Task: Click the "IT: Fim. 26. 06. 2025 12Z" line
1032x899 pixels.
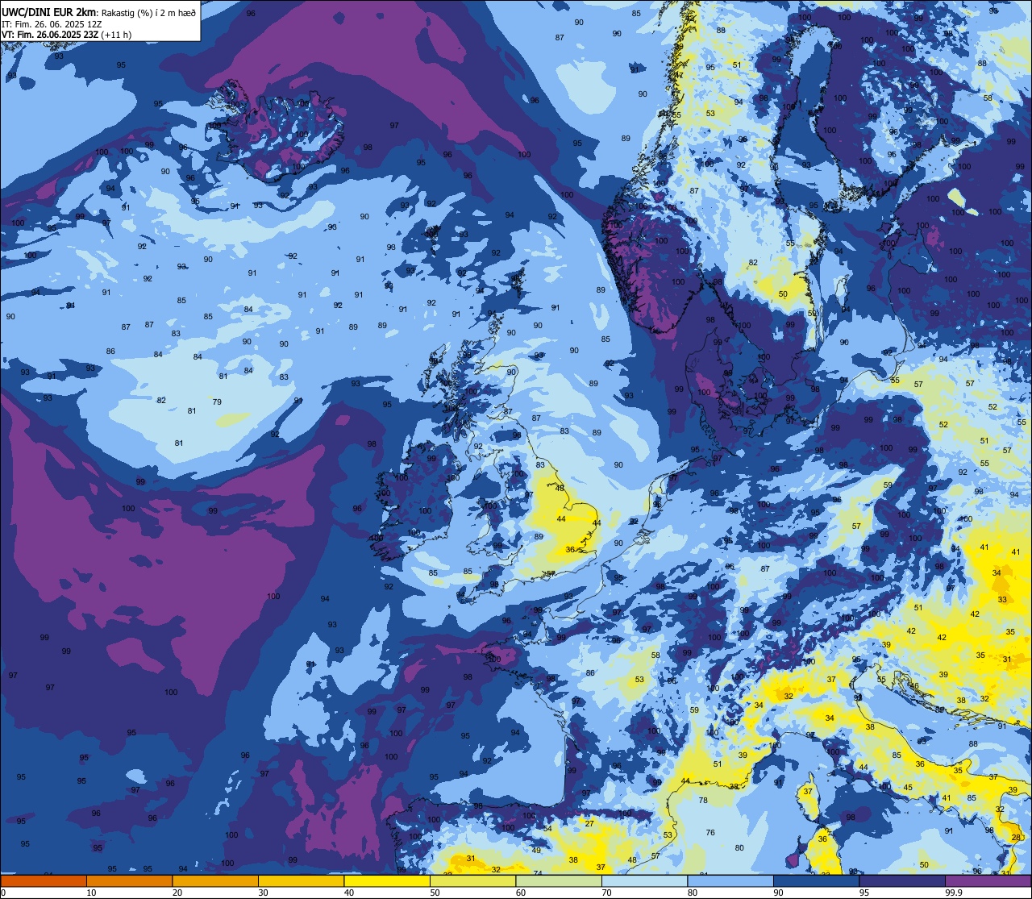Action: click(52, 24)
